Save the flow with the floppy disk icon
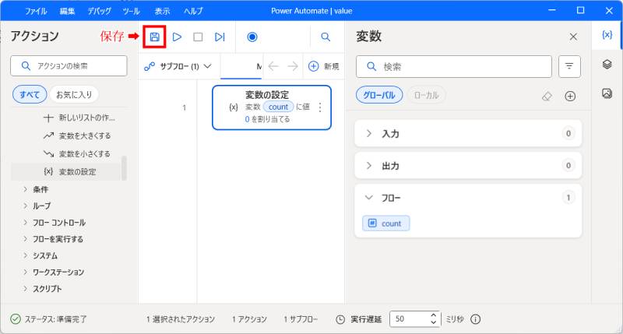This screenshot has width=623, height=334. pos(154,37)
